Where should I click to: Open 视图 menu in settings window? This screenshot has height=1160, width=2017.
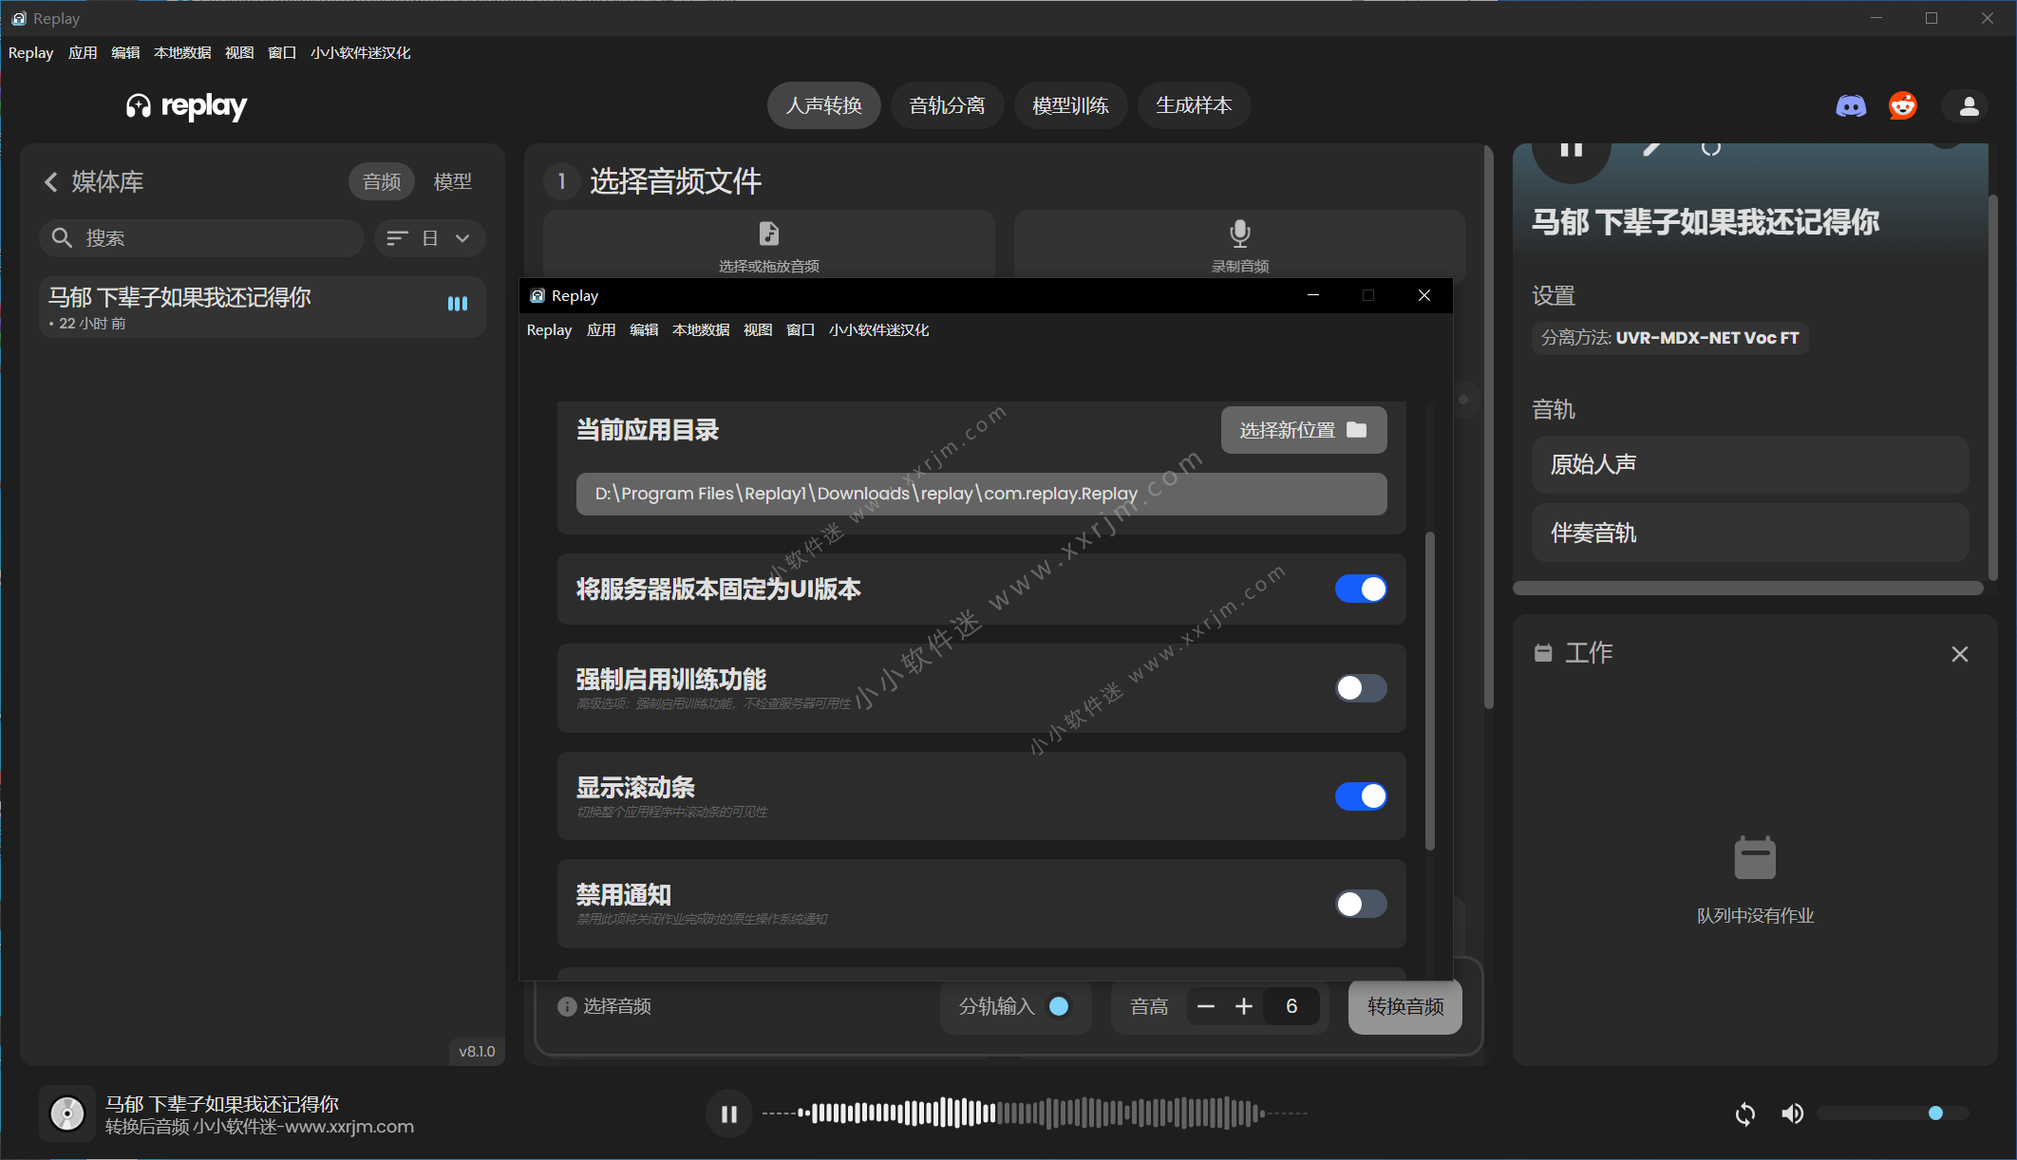pos(758,330)
